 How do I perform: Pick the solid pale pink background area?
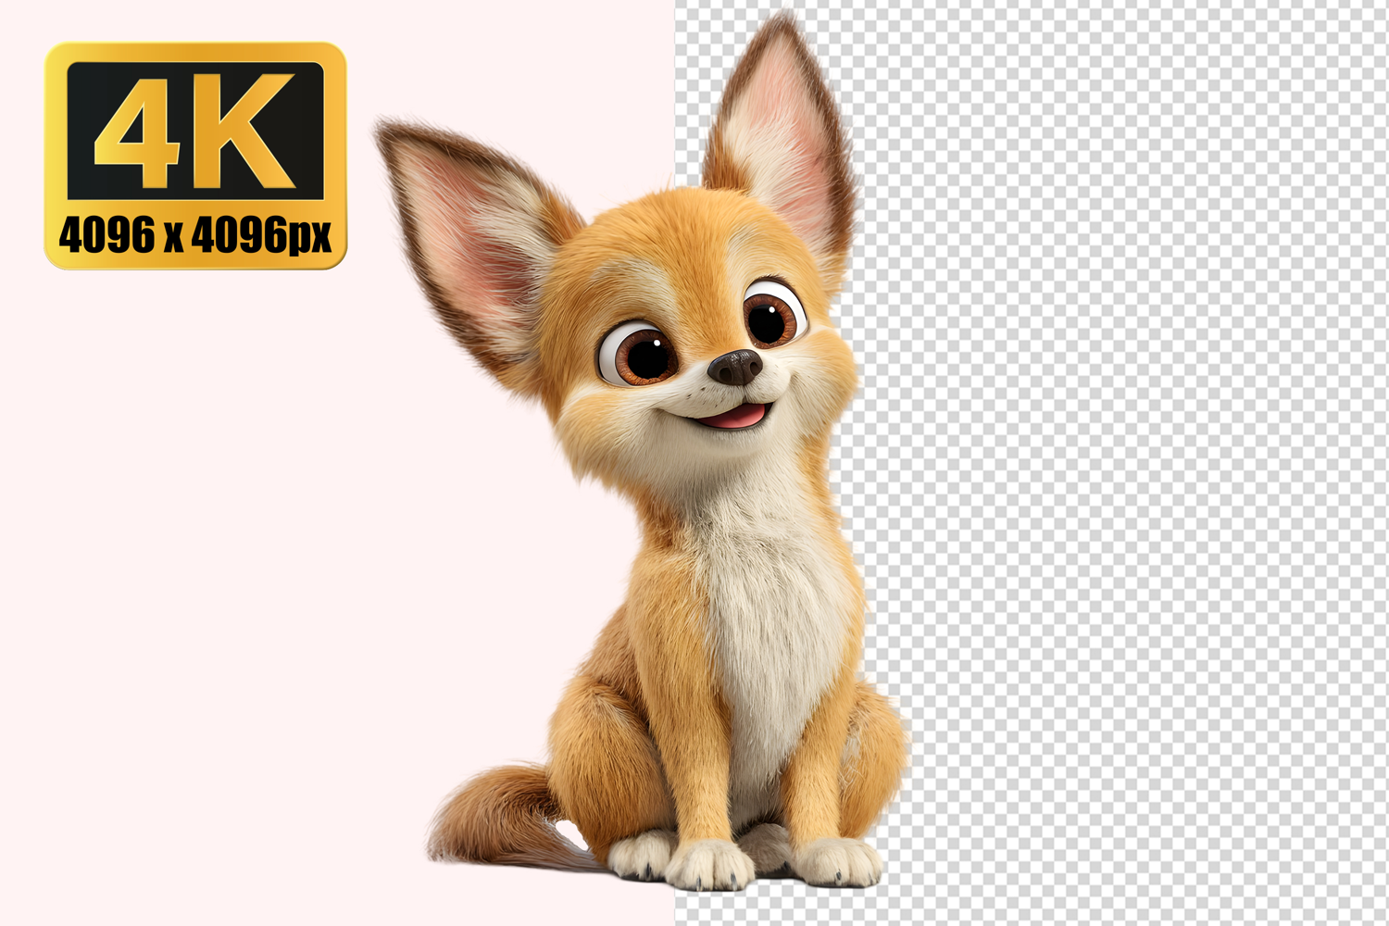pos(231,556)
